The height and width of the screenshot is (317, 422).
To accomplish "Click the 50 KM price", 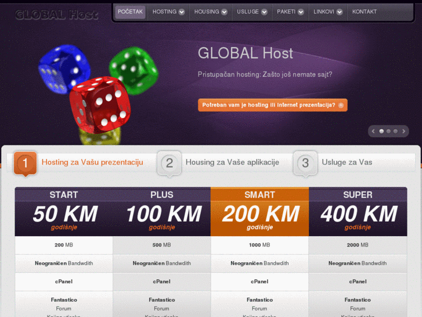I will click(65, 214).
